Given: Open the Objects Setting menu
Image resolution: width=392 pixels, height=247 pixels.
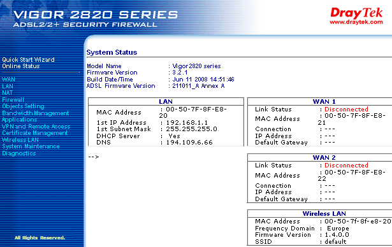Looking at the screenshot, I should [23, 106].
